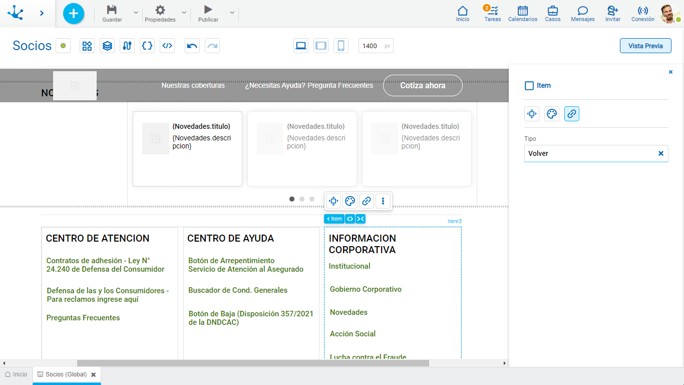Viewport: 684px width, 385px height.
Task: Open floating toolbar more options menu
Action: pyautogui.click(x=383, y=201)
